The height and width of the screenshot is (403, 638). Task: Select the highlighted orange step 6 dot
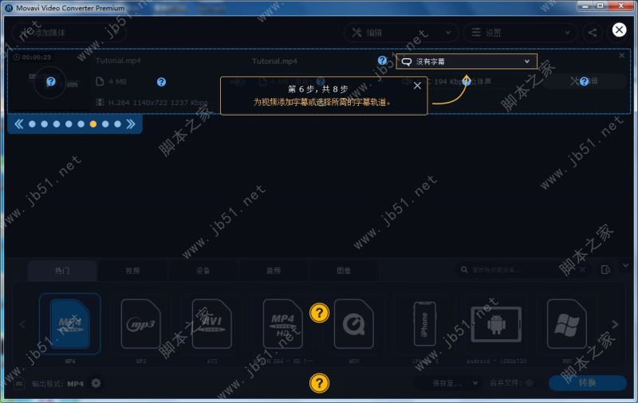point(93,124)
